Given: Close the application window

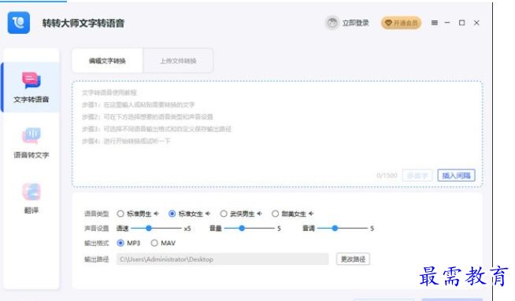Looking at the screenshot, I should [x=476, y=23].
